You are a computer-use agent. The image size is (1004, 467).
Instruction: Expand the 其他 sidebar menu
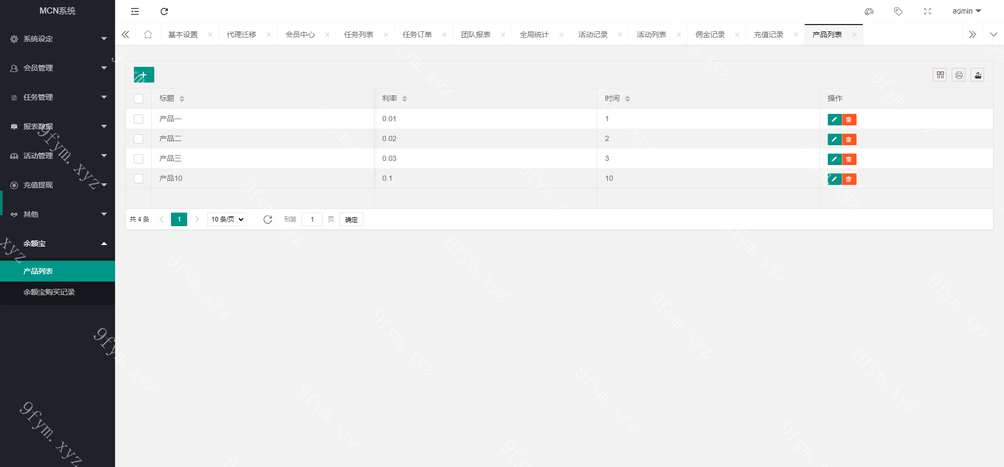pos(58,214)
